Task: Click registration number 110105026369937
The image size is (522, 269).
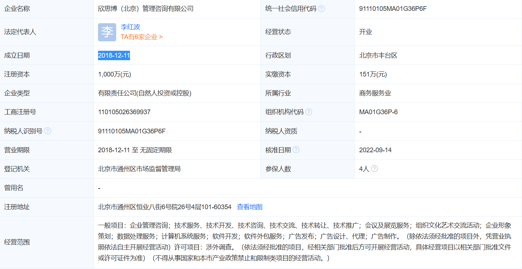Action: tap(124, 112)
